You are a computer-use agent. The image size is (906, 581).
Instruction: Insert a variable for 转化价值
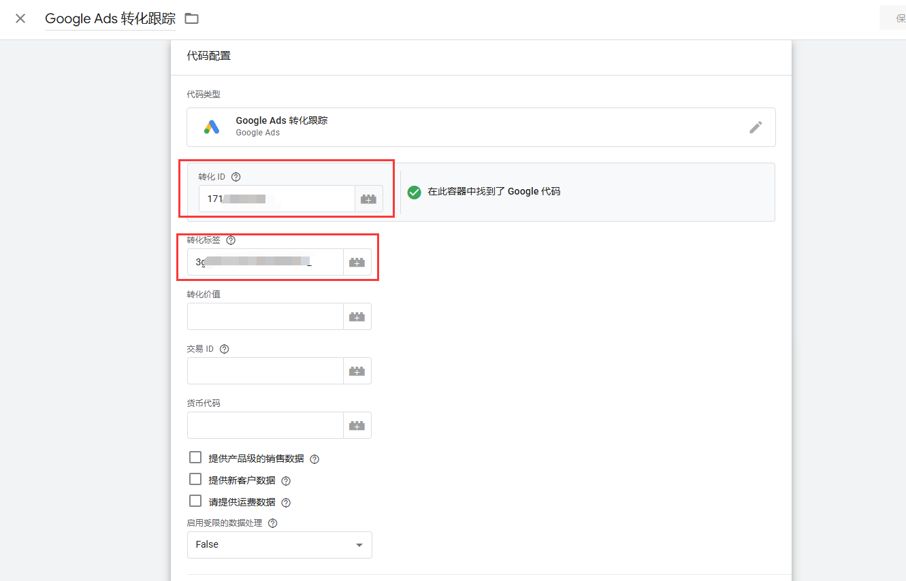pos(357,316)
